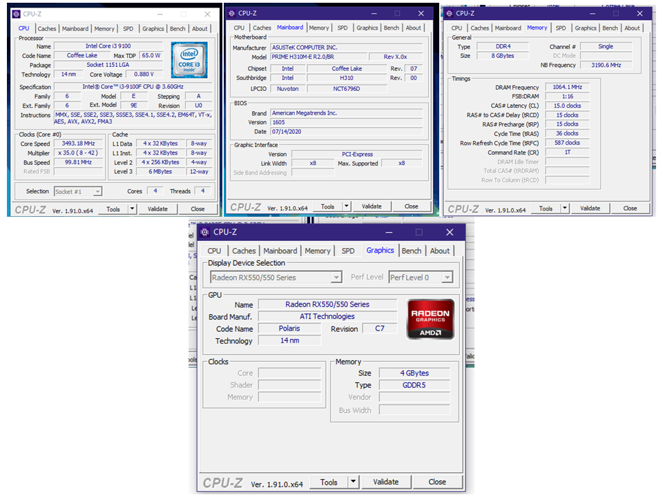
Task: Switch to the SPD tab in the Mainboard window
Action: tap(343, 28)
